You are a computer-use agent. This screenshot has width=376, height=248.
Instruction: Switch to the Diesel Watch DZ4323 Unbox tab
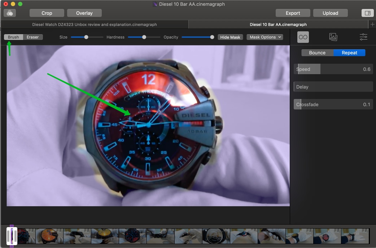(x=95, y=24)
